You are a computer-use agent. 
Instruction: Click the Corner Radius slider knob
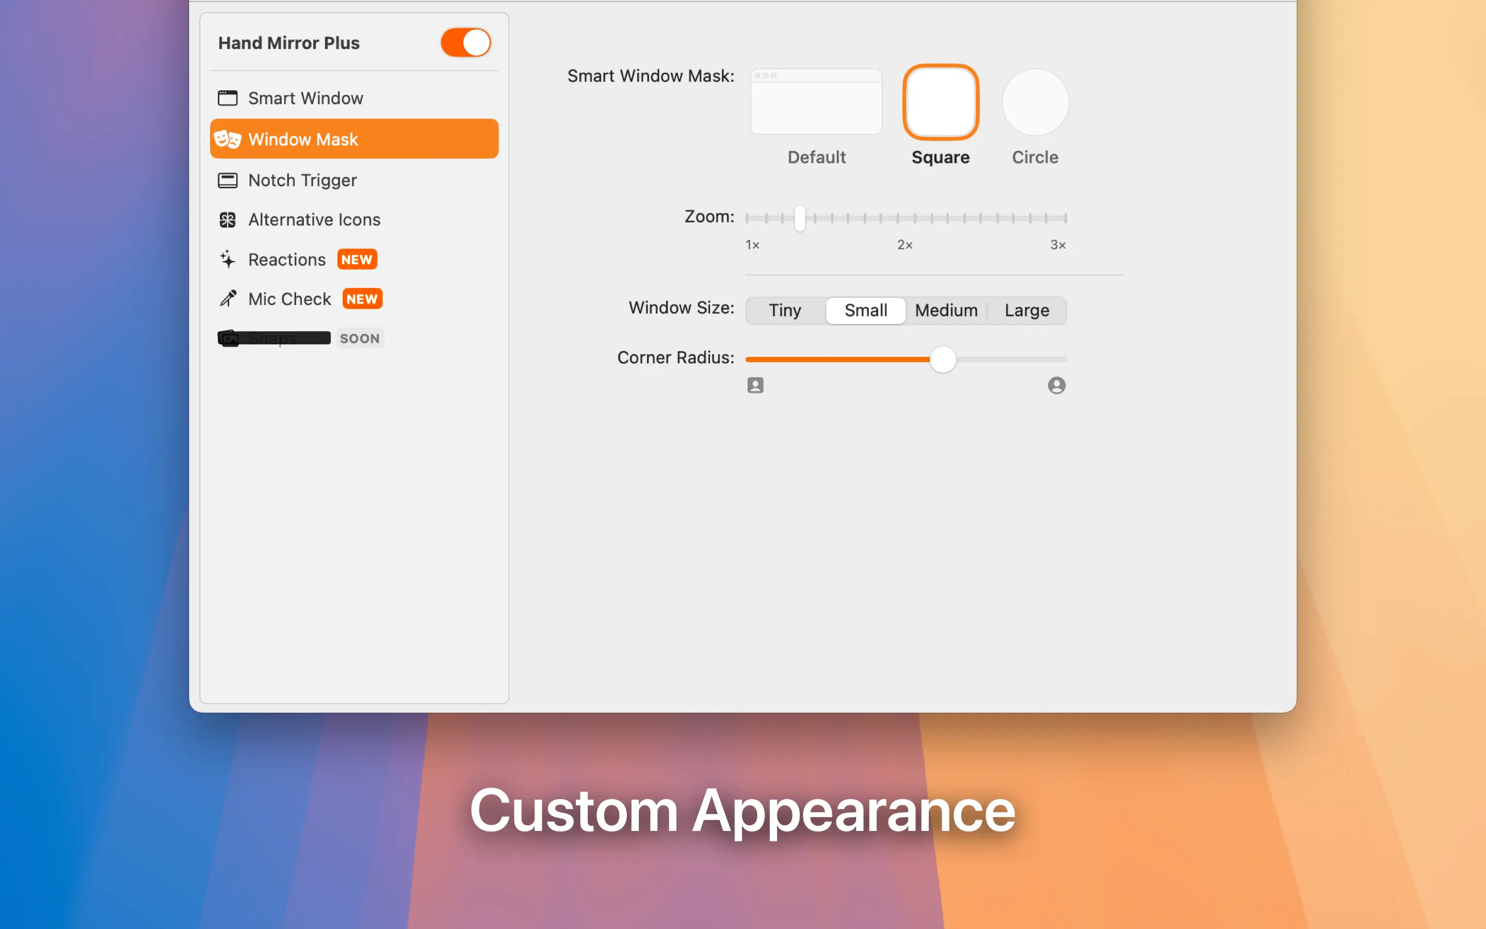coord(943,359)
